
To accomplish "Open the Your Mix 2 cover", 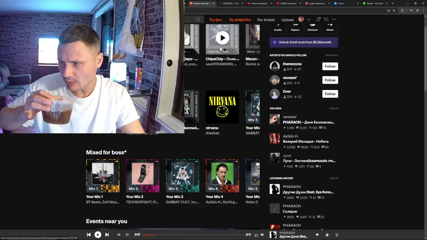I will point(142,176).
